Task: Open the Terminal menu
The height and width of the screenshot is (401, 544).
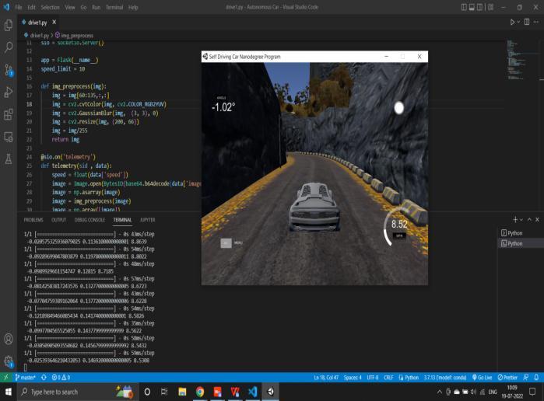Action: click(114, 7)
